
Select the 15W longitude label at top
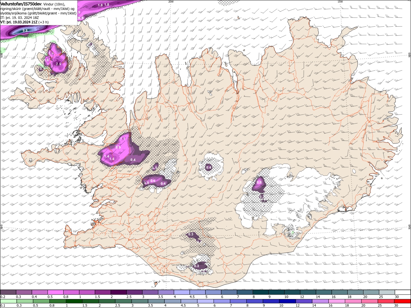tap(340, 1)
